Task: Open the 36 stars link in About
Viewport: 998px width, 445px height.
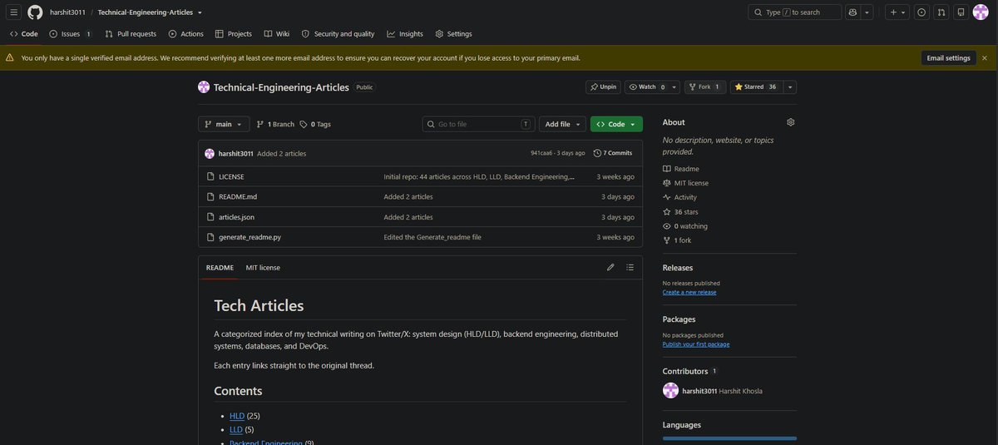Action: click(680, 212)
